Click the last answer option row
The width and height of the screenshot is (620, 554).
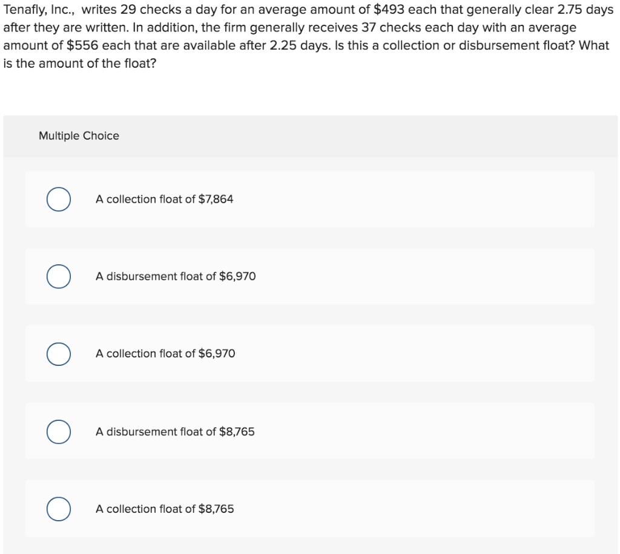pos(309,509)
